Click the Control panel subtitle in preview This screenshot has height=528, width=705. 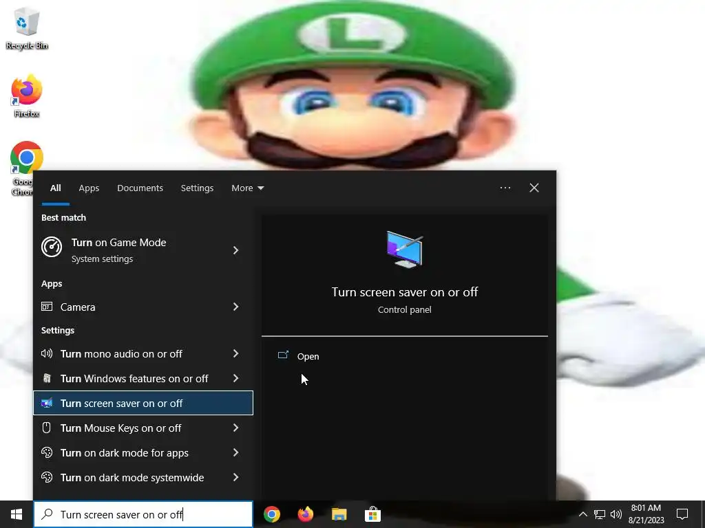point(405,310)
